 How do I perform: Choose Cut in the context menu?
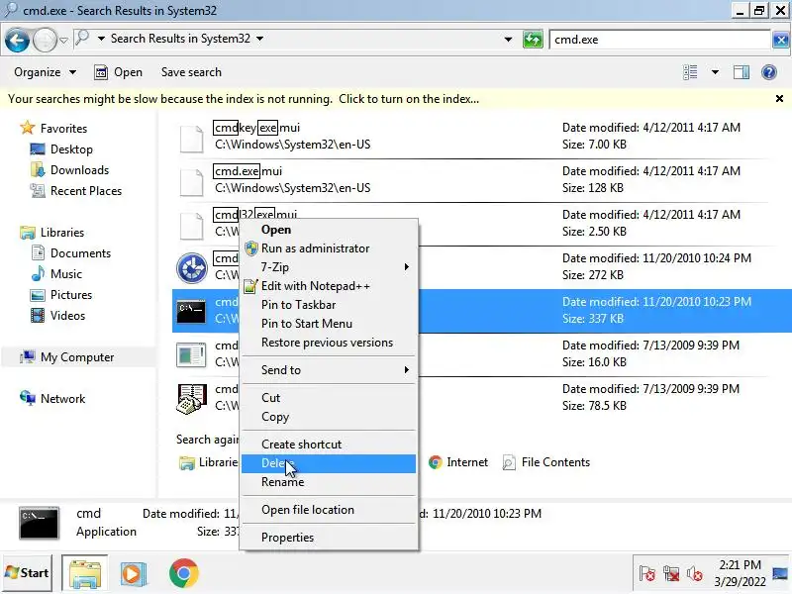tap(329, 398)
